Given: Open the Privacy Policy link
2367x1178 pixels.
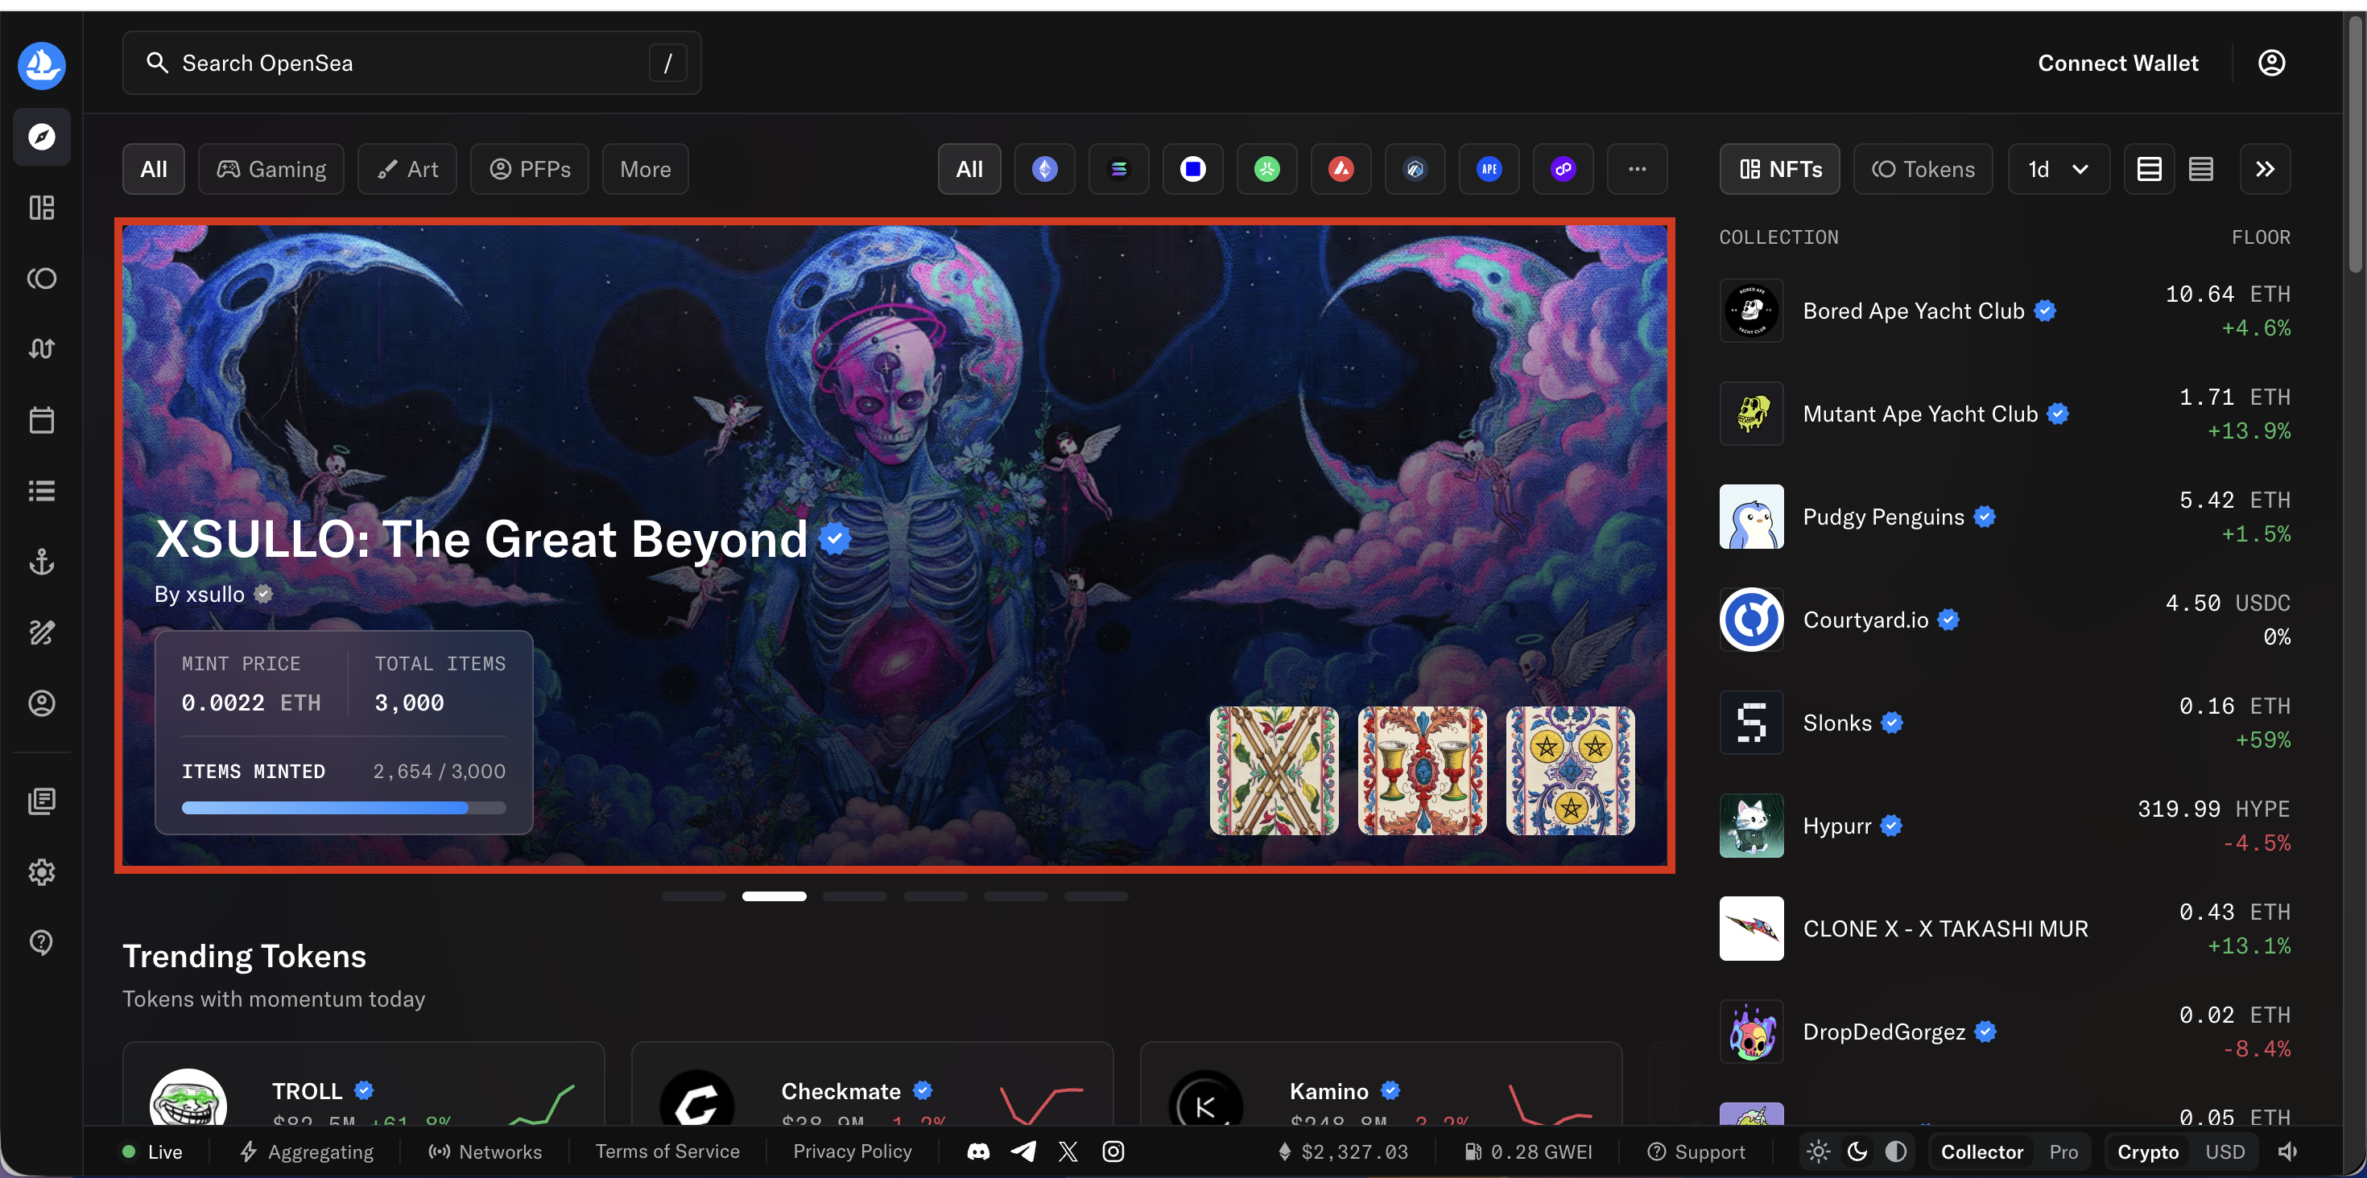Looking at the screenshot, I should tap(853, 1151).
